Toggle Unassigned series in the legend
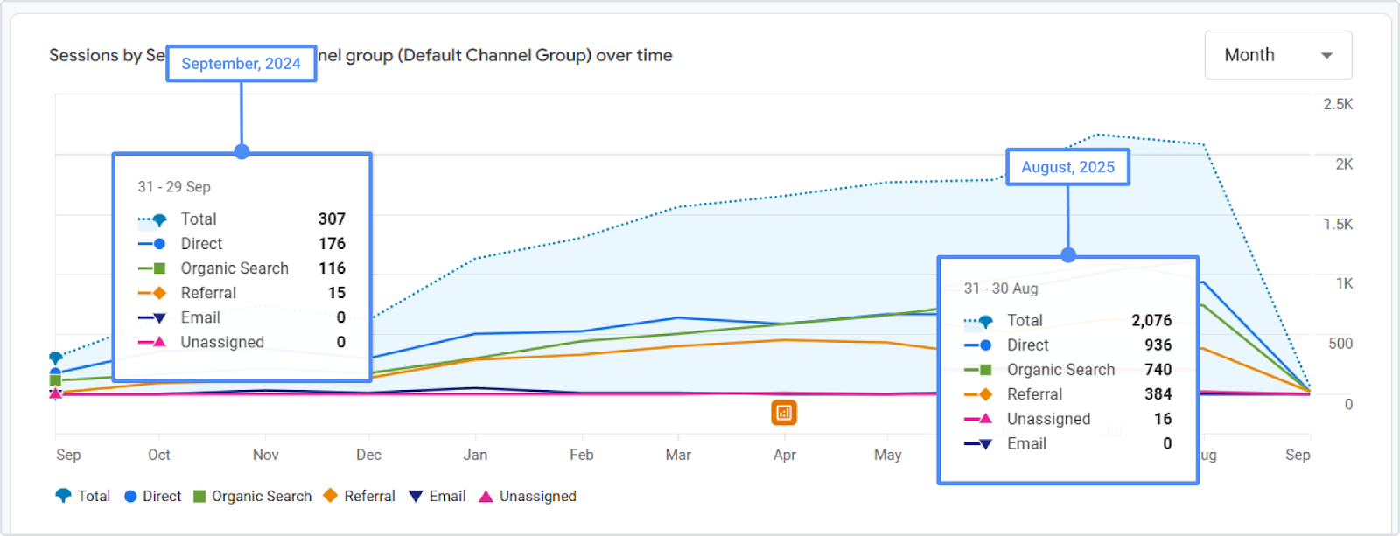 coord(528,496)
